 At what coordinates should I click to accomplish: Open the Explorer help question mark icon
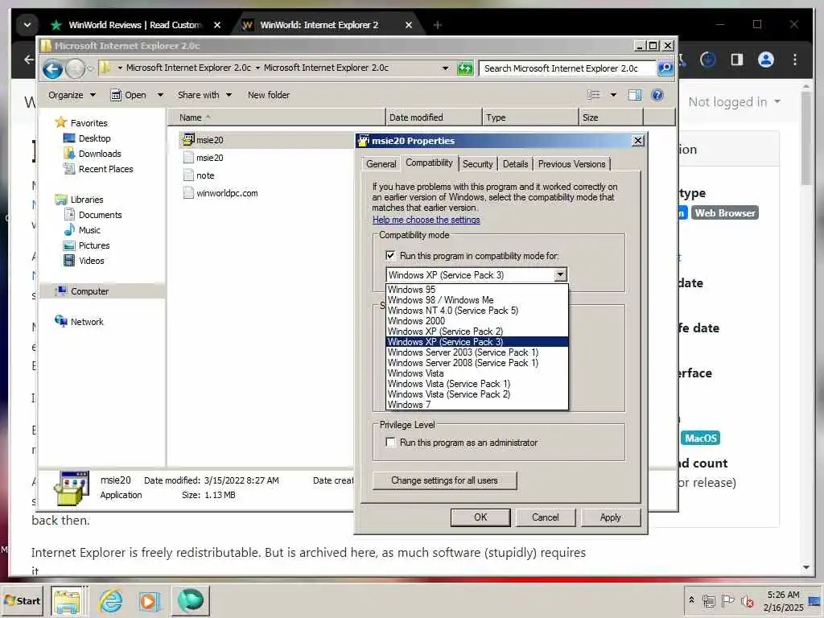click(x=657, y=95)
